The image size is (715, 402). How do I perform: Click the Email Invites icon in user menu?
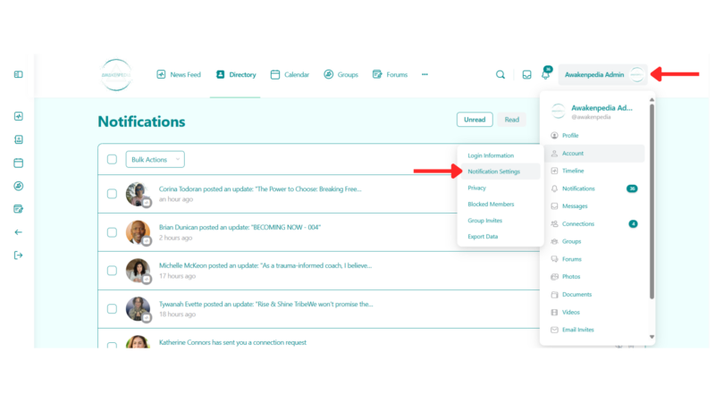click(x=554, y=330)
